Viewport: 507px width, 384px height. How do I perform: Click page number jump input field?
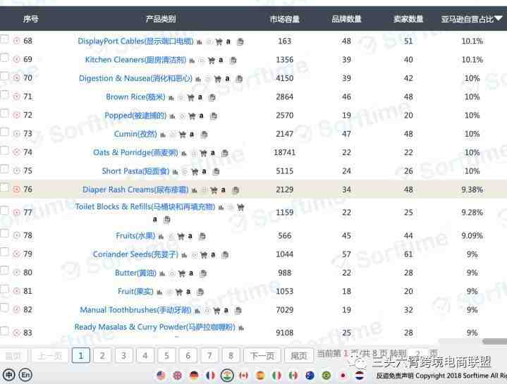click(x=417, y=354)
